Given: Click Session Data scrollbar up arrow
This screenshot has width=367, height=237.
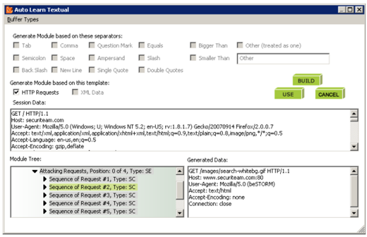Looking at the screenshot, I should coord(354,113).
